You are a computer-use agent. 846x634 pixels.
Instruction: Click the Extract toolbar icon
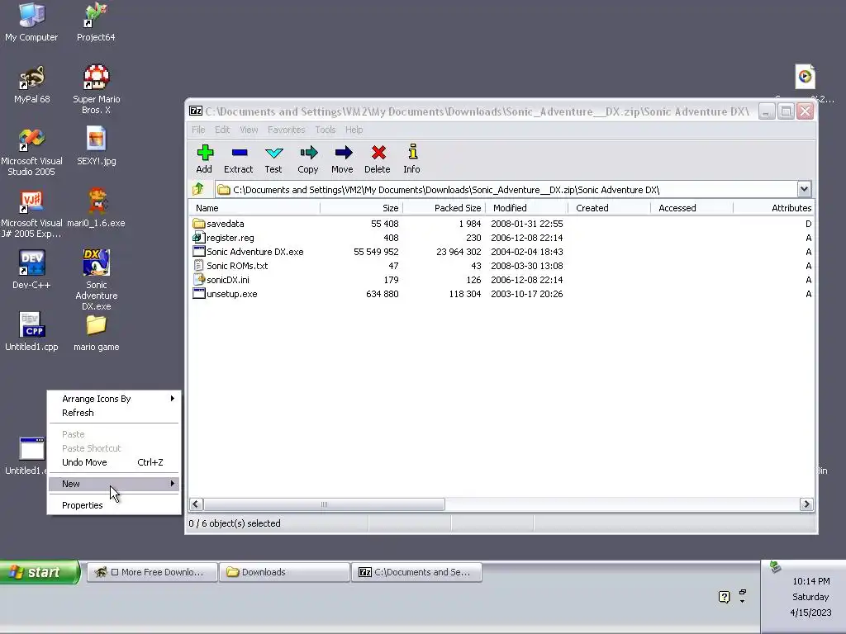pyautogui.click(x=239, y=153)
